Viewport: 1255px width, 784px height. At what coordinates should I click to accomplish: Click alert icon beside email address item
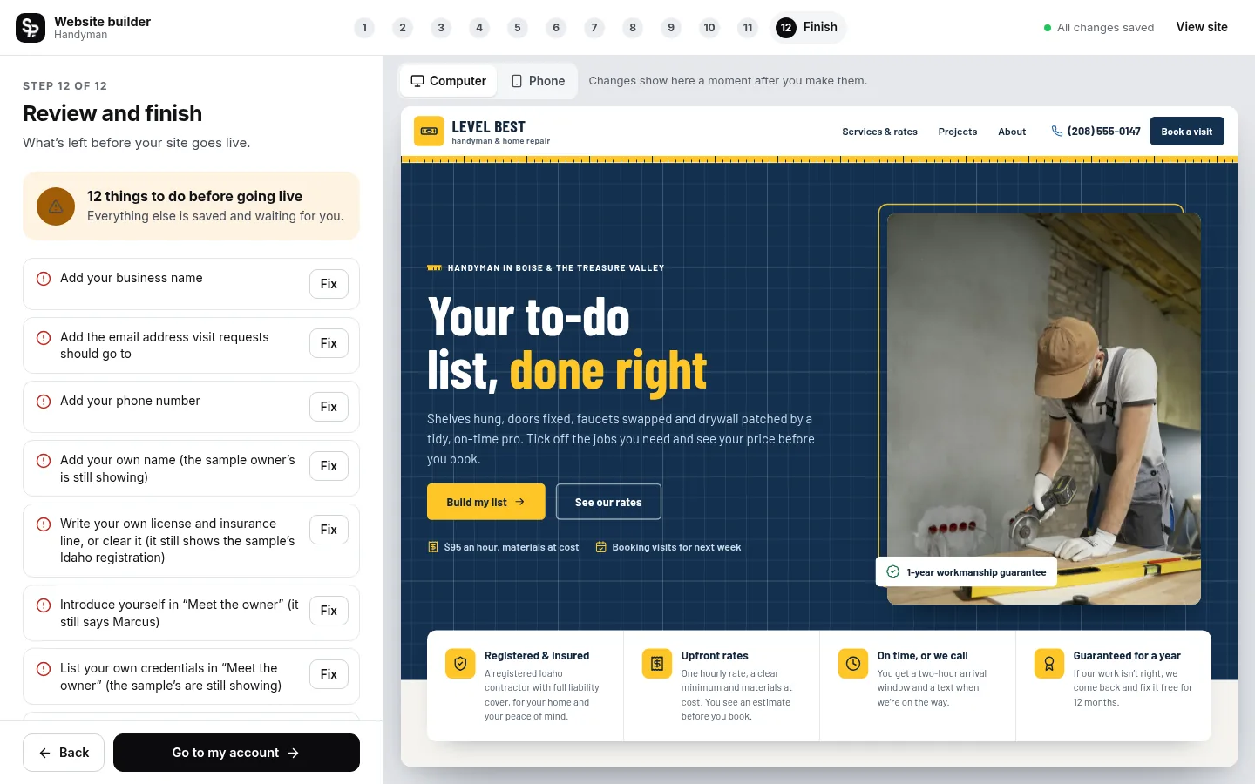(44, 338)
